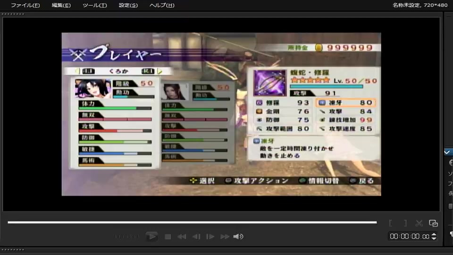Step forward to the next frame
The height and width of the screenshot is (255, 453).
pos(210,237)
